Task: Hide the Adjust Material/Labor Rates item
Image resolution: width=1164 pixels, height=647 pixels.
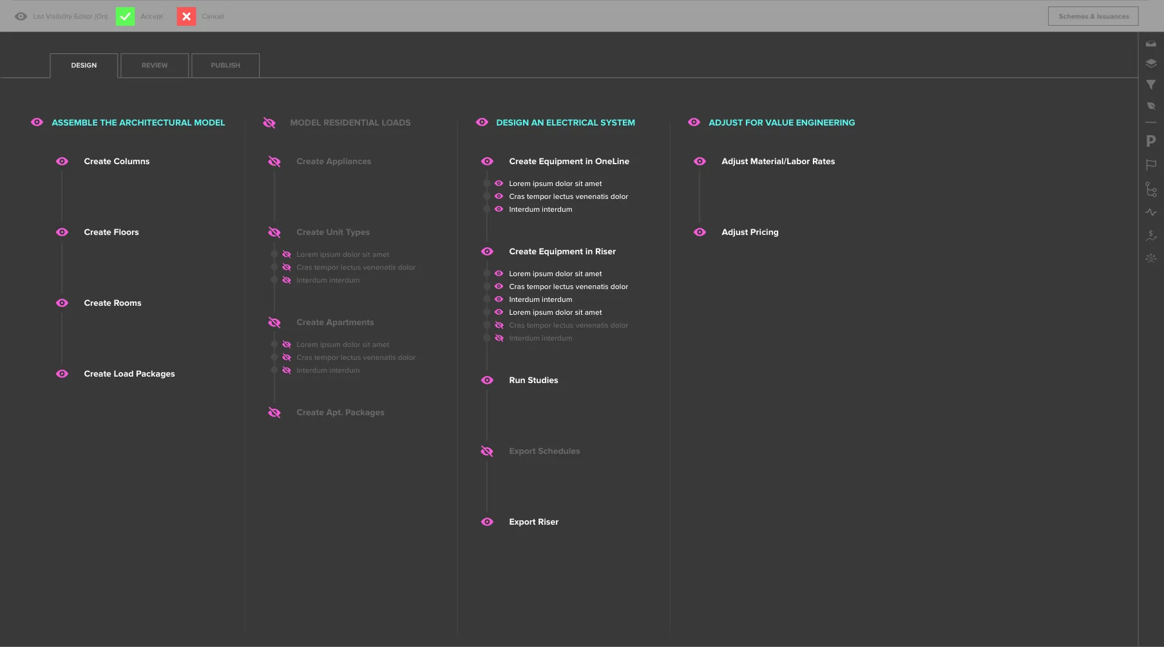Action: coord(700,161)
